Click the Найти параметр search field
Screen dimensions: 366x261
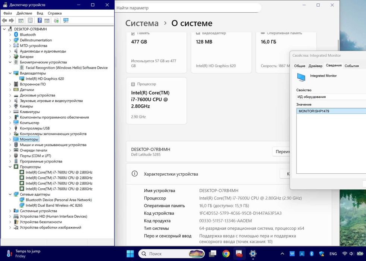188,8
